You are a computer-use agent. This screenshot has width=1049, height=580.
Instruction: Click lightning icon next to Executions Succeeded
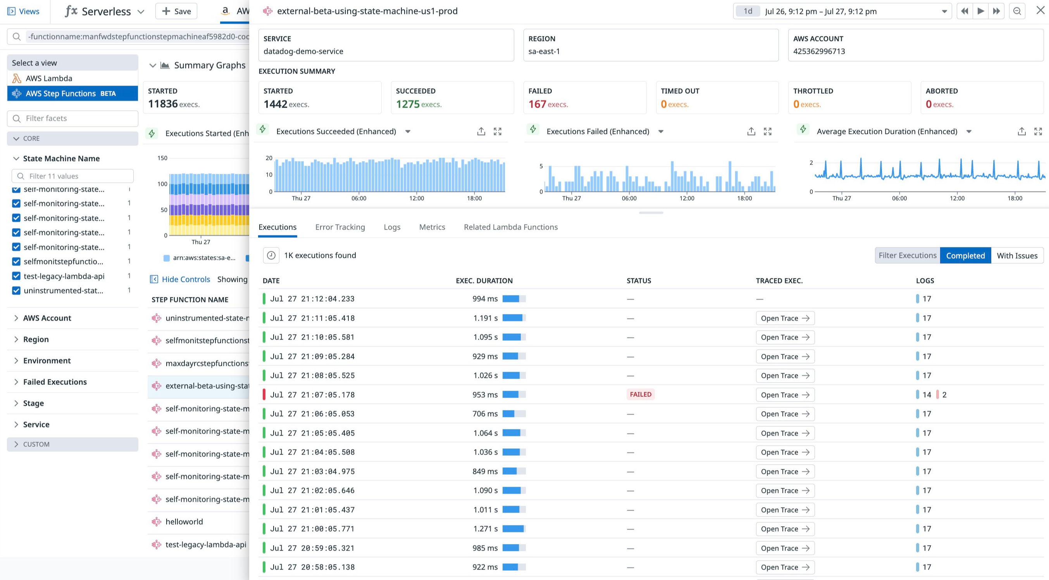click(263, 129)
